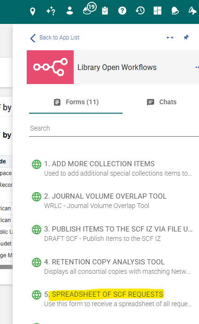Open the dashboard widgets icon
Image resolution: width=199 pixels, height=324 pixels.
pos(158,10)
